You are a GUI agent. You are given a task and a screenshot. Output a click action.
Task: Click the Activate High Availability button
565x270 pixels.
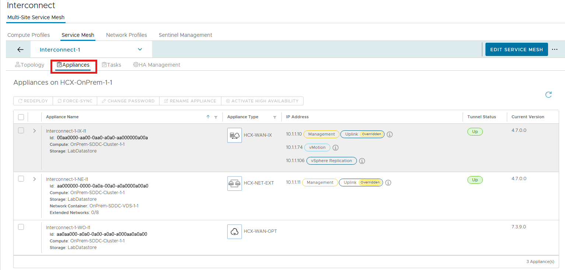pyautogui.click(x=262, y=101)
